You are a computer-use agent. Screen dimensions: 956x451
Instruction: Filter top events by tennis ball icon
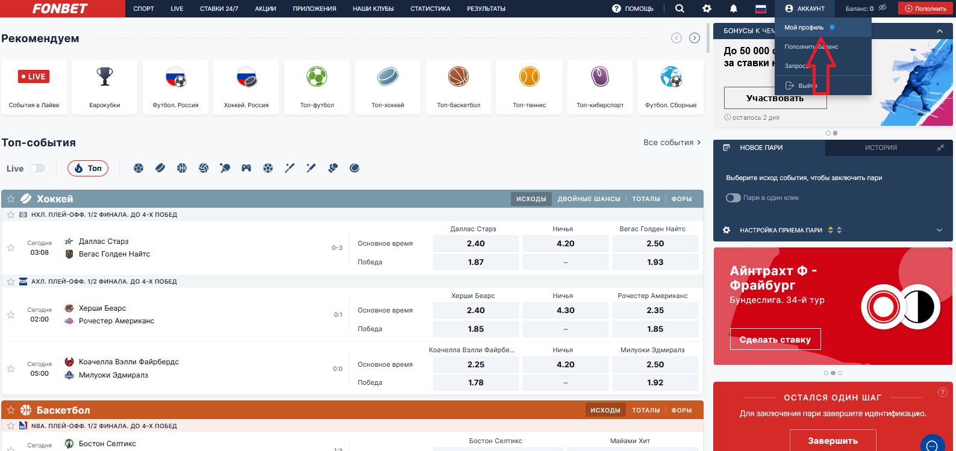tap(354, 168)
